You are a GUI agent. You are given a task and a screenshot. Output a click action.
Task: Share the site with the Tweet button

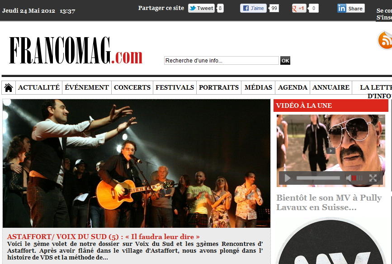(201, 8)
